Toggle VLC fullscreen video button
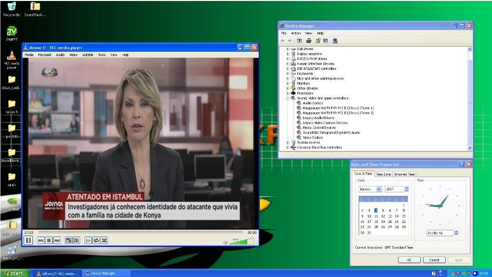This screenshot has width=492, height=277. [x=68, y=240]
